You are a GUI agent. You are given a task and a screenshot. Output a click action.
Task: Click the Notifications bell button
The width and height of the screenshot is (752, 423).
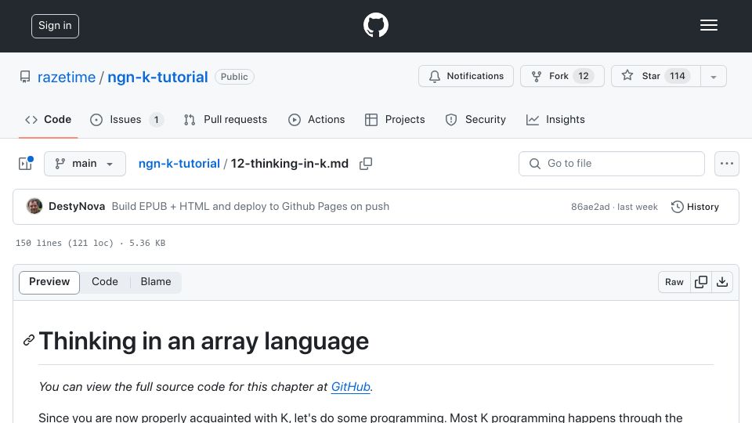click(465, 76)
